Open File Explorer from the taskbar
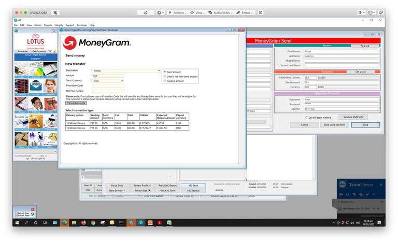Viewport: 398px width, 243px height. (74, 223)
